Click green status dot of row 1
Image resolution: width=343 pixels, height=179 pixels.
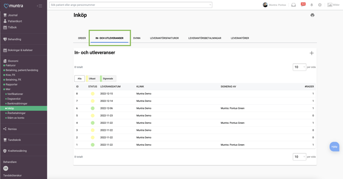[93, 145]
